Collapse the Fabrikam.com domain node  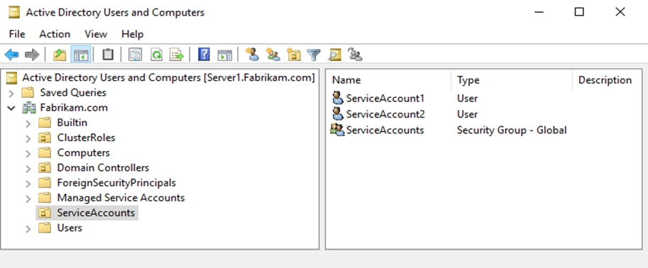click(x=11, y=108)
